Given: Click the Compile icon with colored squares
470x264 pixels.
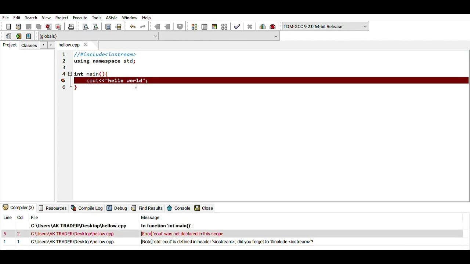Looking at the screenshot, I should [x=194, y=26].
